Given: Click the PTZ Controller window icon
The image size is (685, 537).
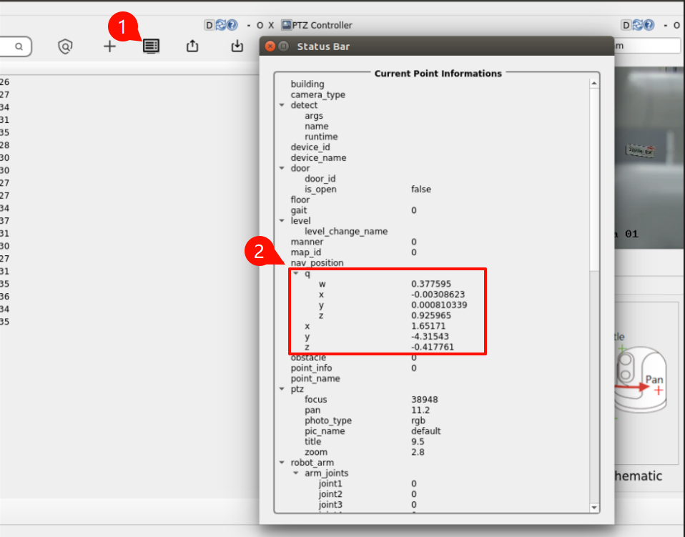Looking at the screenshot, I should coord(287,25).
